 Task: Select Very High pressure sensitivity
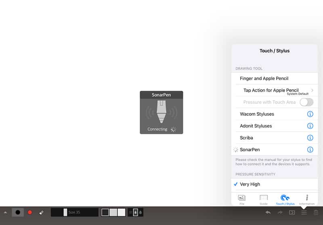(x=250, y=184)
